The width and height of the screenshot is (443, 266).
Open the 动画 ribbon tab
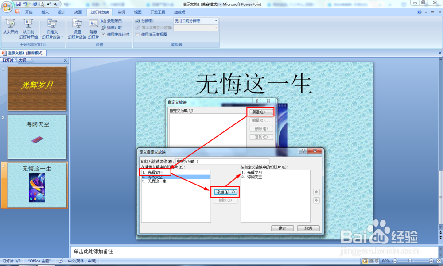pyautogui.click(x=78, y=12)
